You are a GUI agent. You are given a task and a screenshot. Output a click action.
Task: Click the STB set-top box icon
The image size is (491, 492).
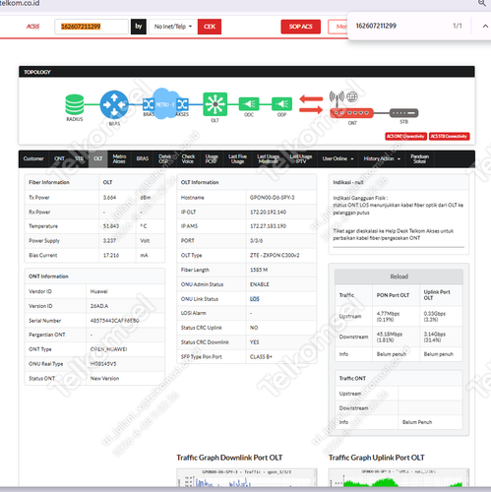click(403, 113)
